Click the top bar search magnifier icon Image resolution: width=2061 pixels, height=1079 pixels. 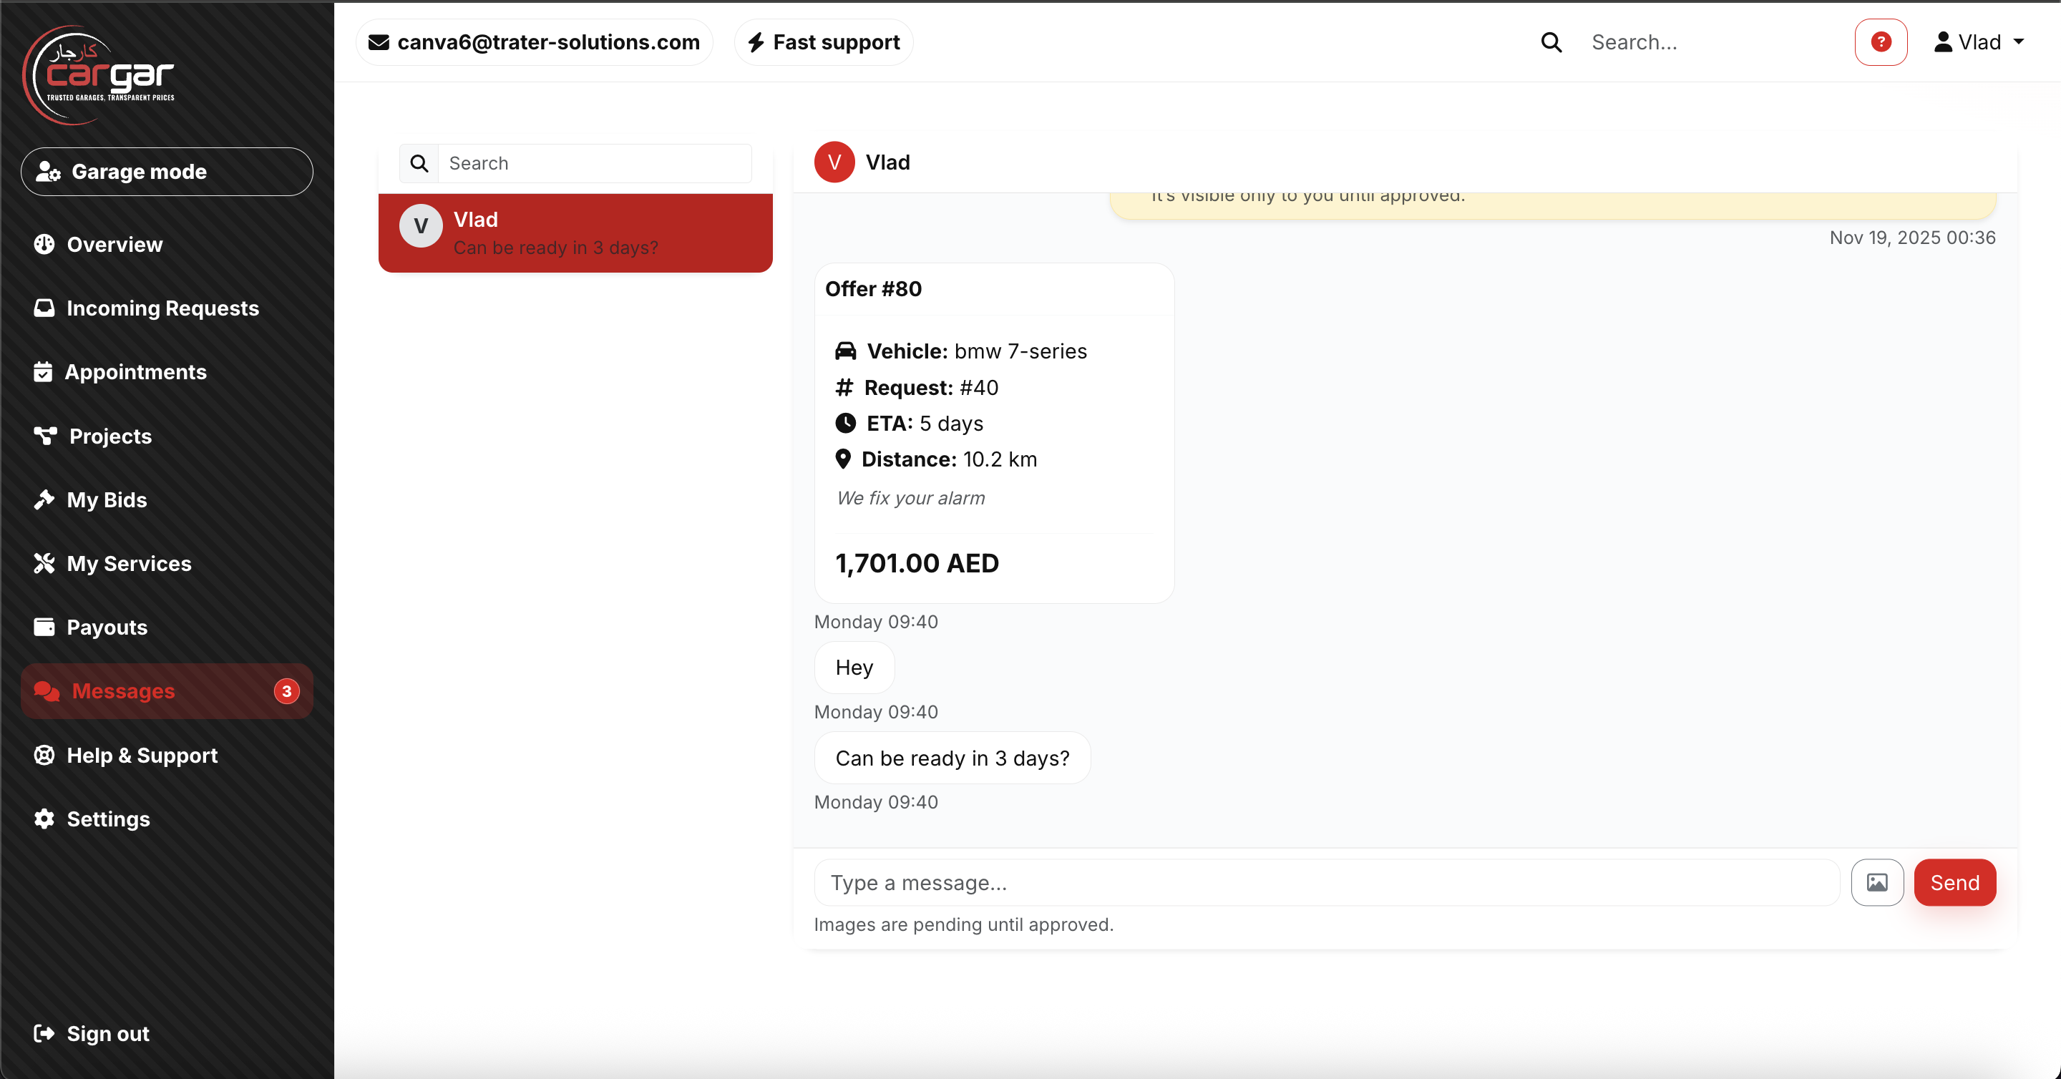point(1551,41)
